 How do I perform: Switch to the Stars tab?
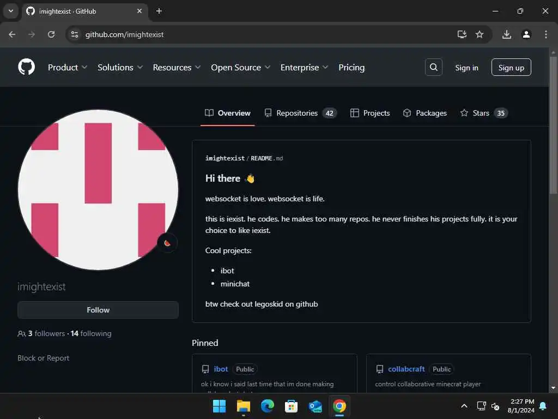(484, 113)
